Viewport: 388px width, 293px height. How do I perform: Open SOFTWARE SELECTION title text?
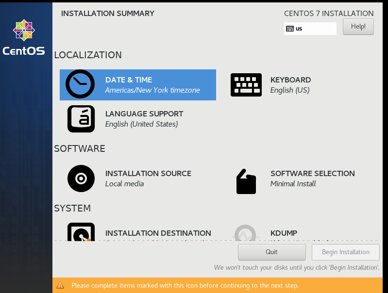(x=313, y=173)
